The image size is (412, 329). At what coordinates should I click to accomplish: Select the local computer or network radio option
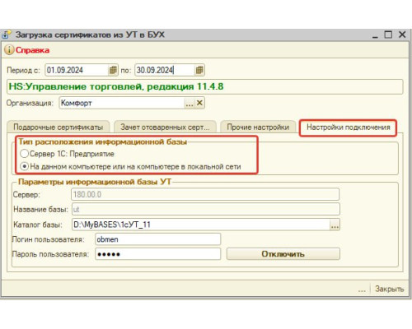point(24,166)
